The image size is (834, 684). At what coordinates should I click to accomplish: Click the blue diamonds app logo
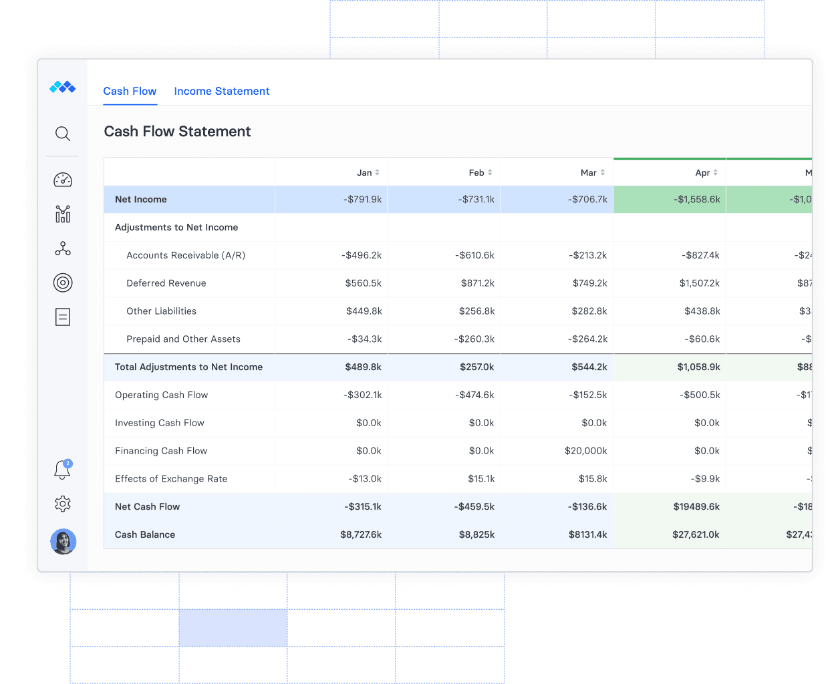(x=63, y=87)
